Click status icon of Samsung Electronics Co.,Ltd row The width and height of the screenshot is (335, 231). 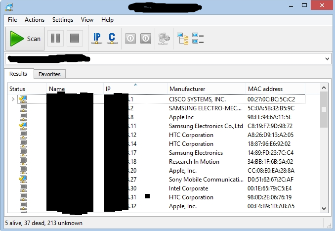(23, 126)
